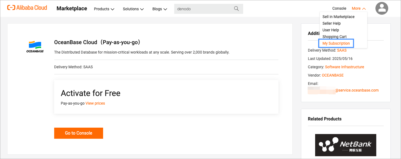401x159 pixels.
Task: Choose Seller Help from menu
Action: tap(331, 23)
